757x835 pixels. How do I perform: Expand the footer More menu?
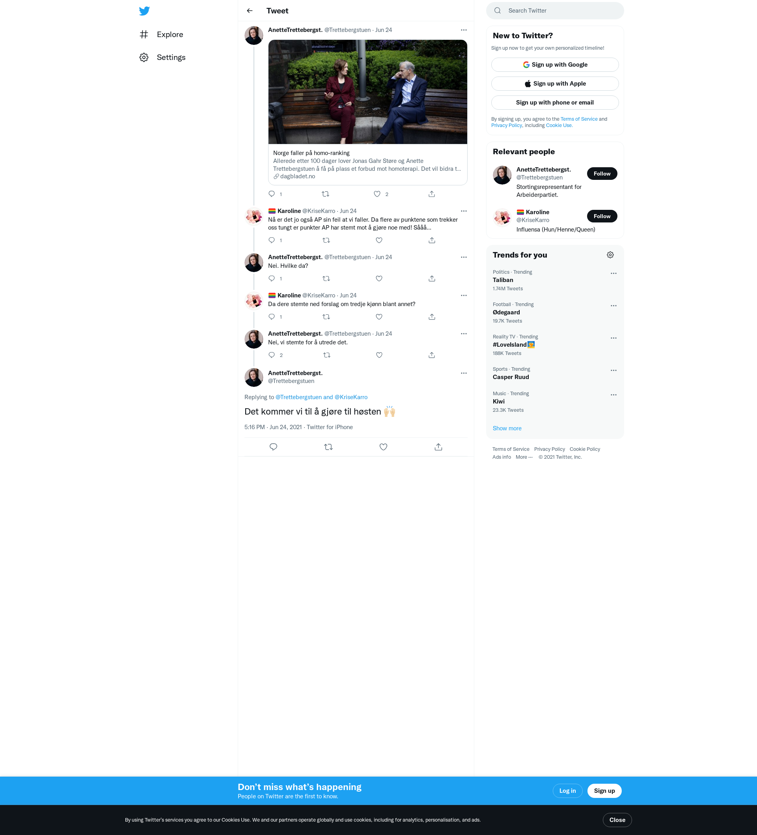524,457
